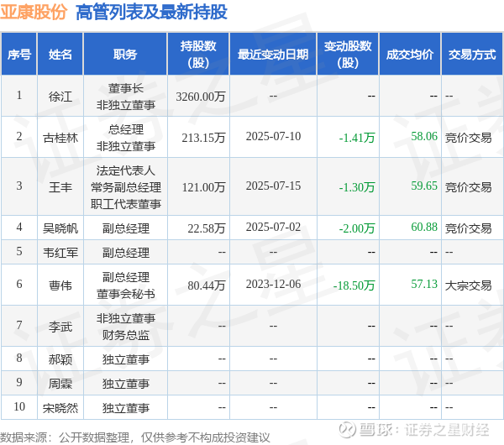The height and width of the screenshot is (445, 504).
Task: Select the name 郝颖
Action: [60, 359]
